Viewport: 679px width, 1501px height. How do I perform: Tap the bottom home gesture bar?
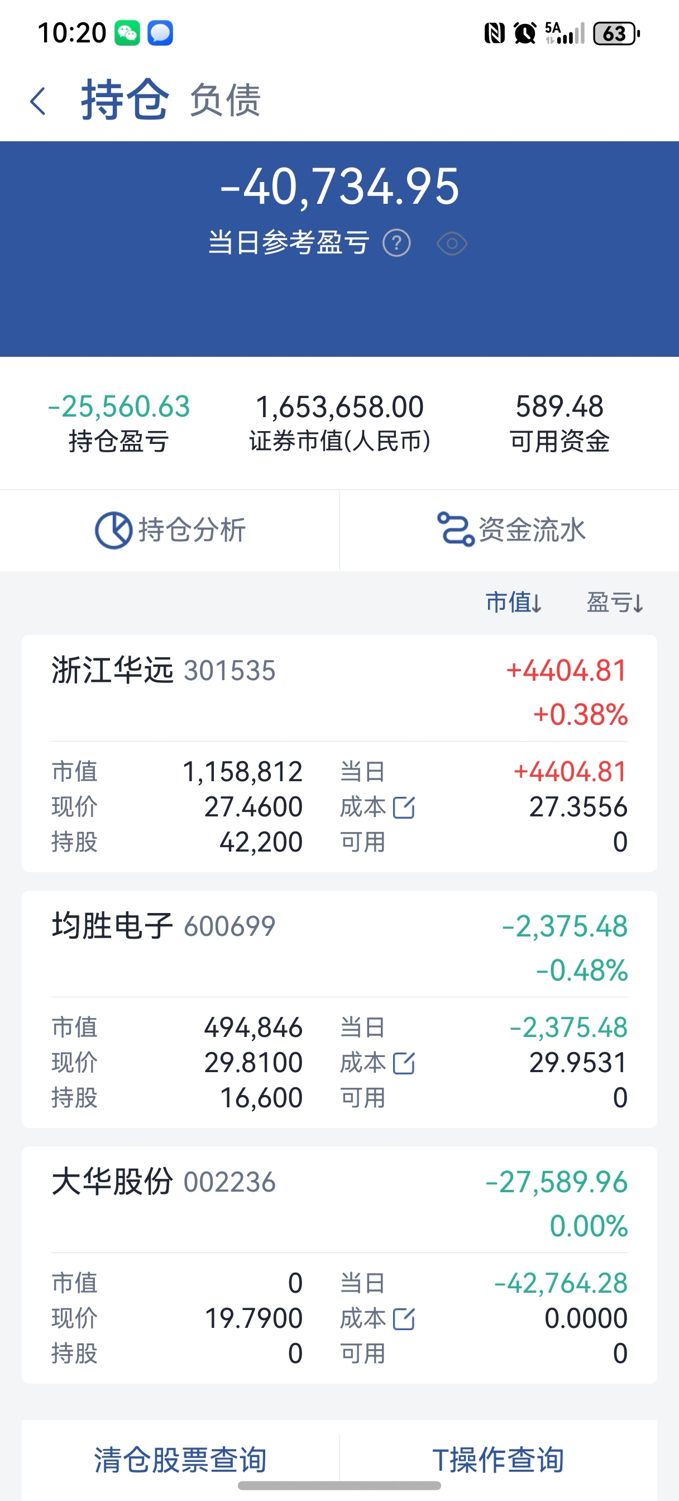coord(339,1485)
